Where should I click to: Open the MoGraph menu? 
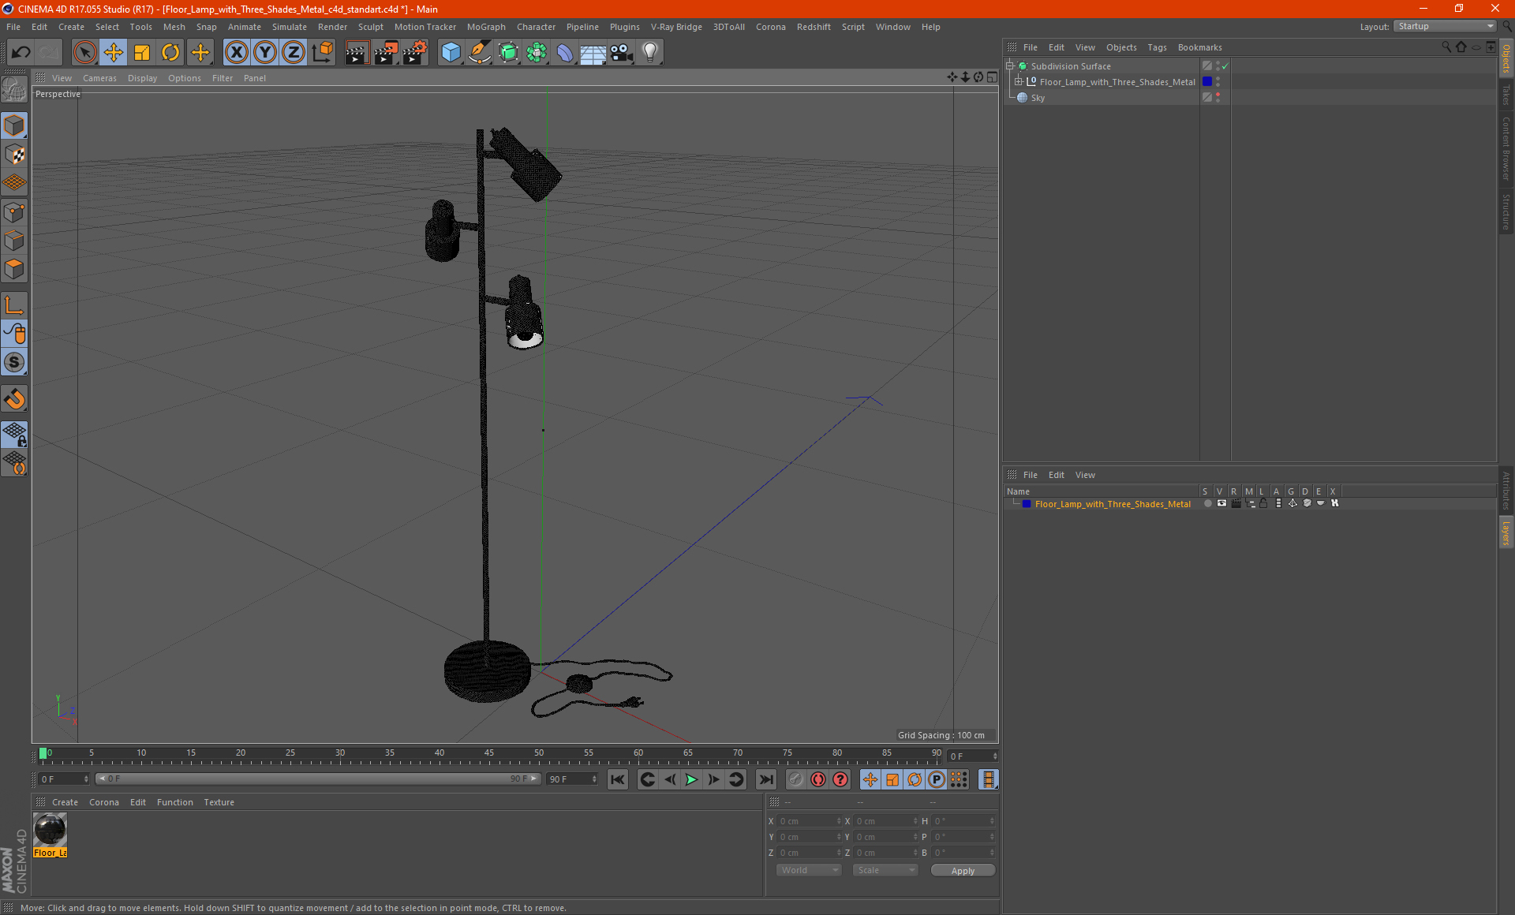coord(486,27)
